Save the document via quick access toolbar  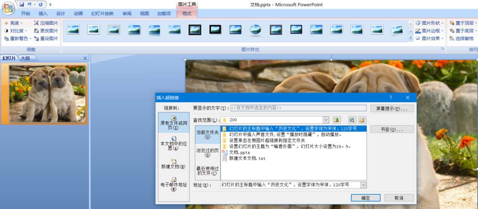click(22, 5)
